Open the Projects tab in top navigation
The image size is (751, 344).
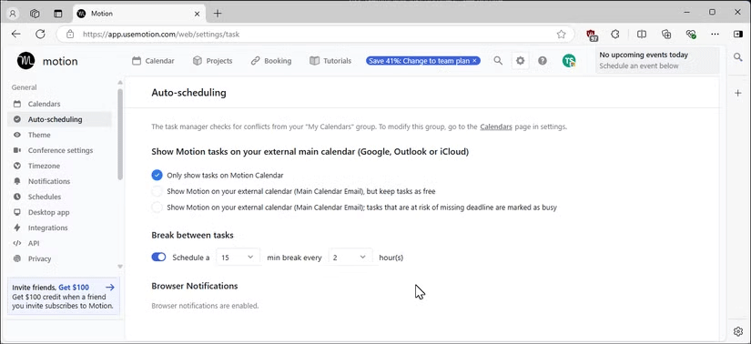click(212, 61)
